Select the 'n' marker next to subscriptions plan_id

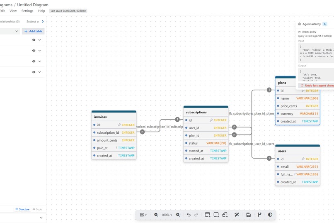coord(234,135)
